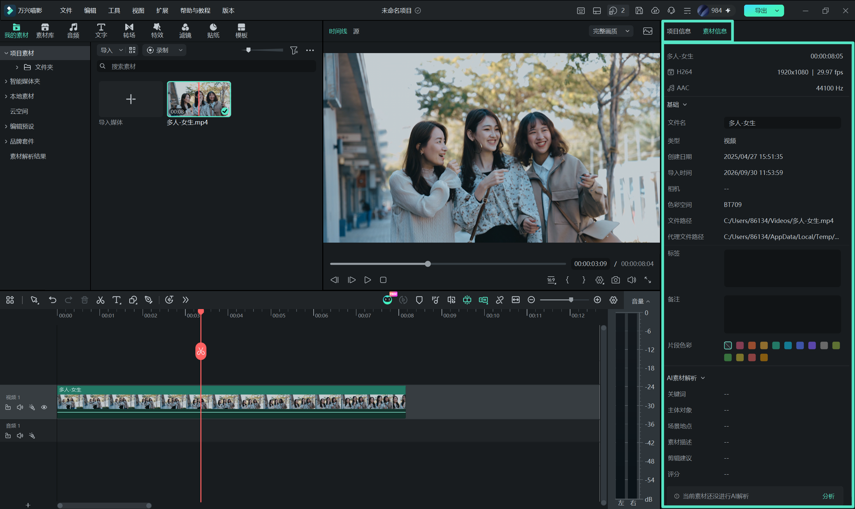The image size is (855, 509).
Task: Mute the 视频 1 track speaker
Action: click(x=20, y=408)
